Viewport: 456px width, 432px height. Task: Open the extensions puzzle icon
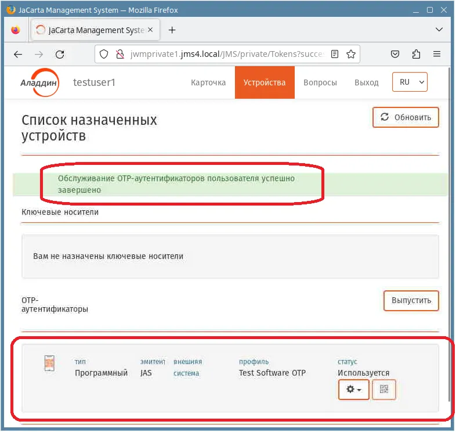click(x=416, y=54)
